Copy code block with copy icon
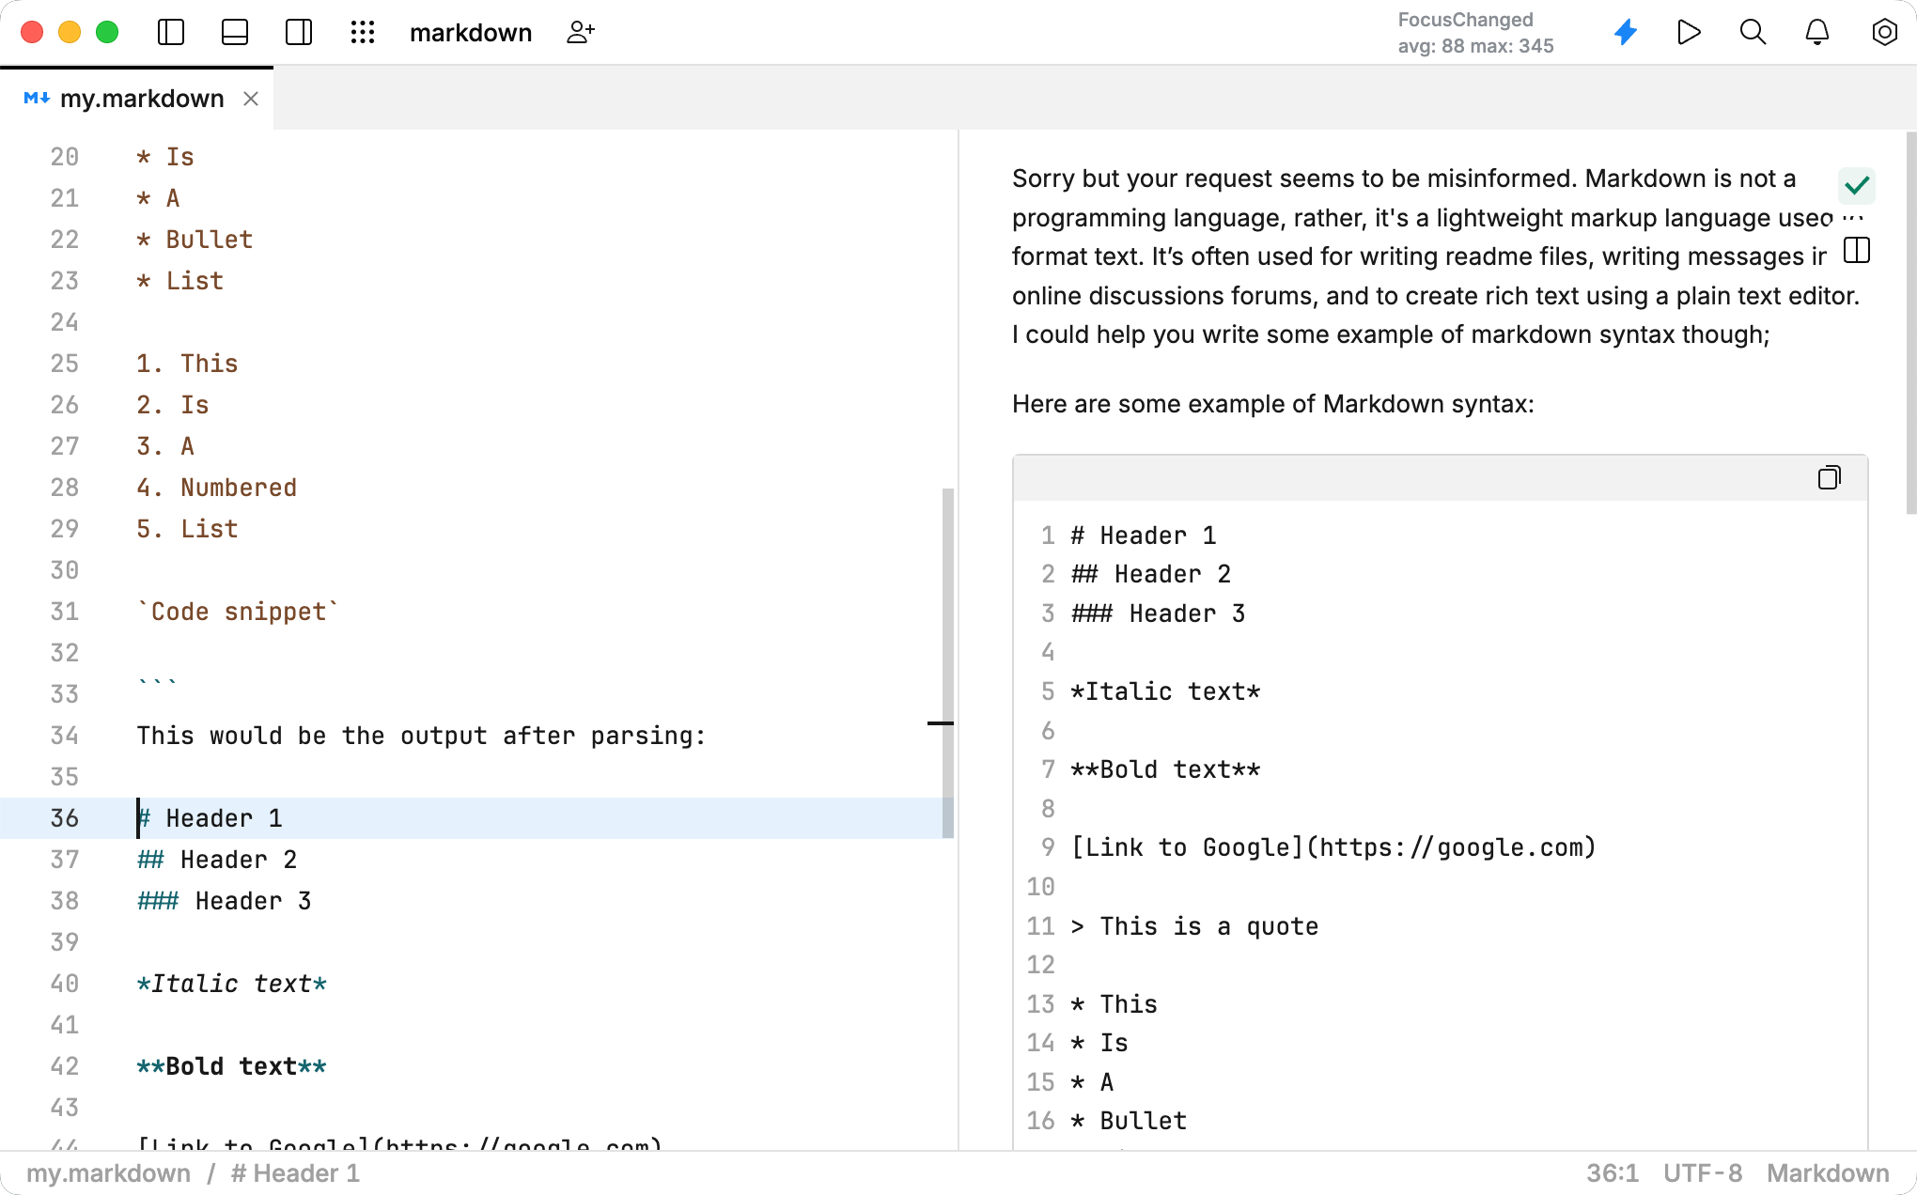This screenshot has width=1917, height=1195. point(1829,478)
